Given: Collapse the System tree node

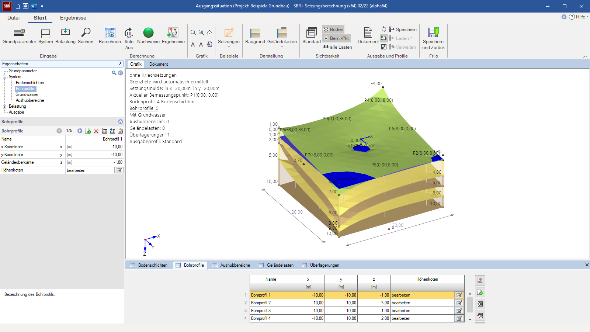Looking at the screenshot, I should pyautogui.click(x=5, y=77).
